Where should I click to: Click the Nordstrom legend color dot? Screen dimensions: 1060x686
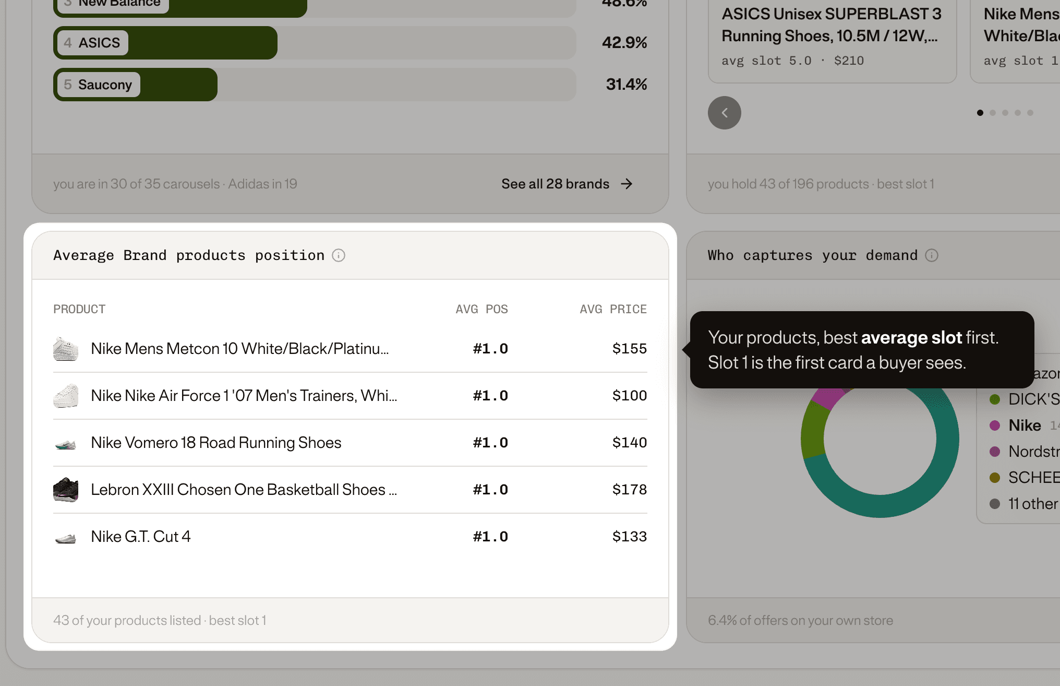click(995, 452)
